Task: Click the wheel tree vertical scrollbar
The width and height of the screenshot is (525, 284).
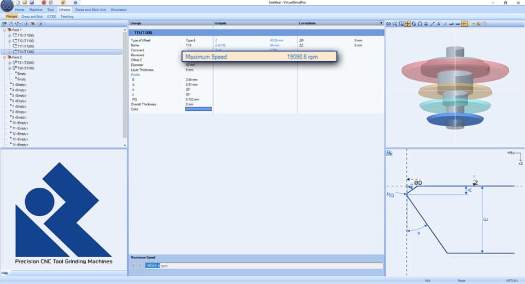Action: coord(125,85)
